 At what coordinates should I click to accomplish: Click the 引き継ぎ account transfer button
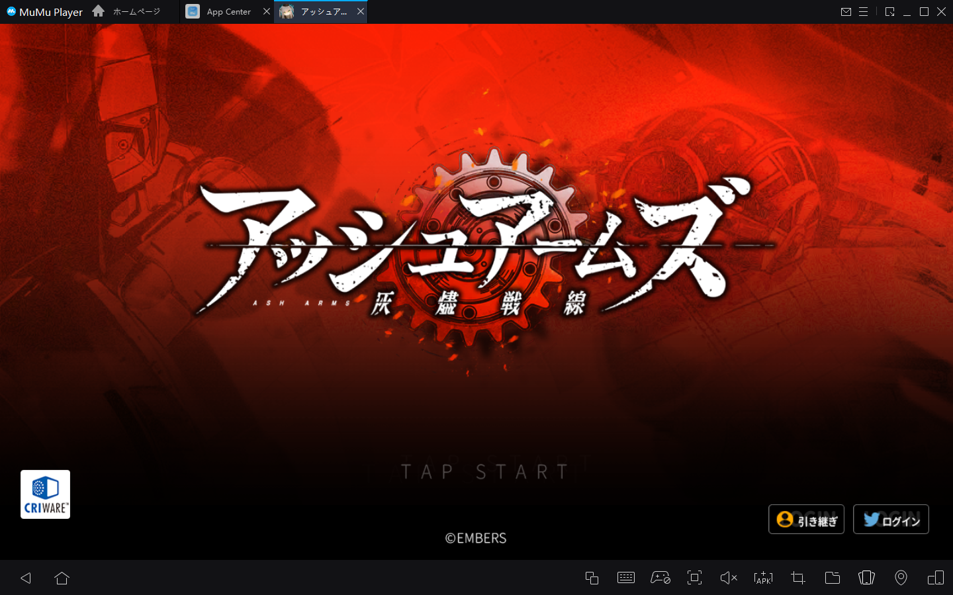point(806,520)
